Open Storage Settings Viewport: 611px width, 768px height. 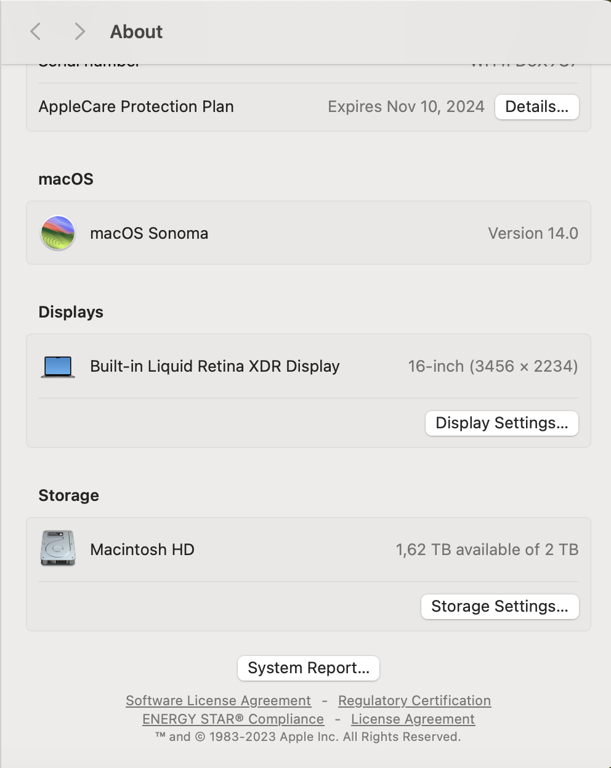click(x=500, y=607)
